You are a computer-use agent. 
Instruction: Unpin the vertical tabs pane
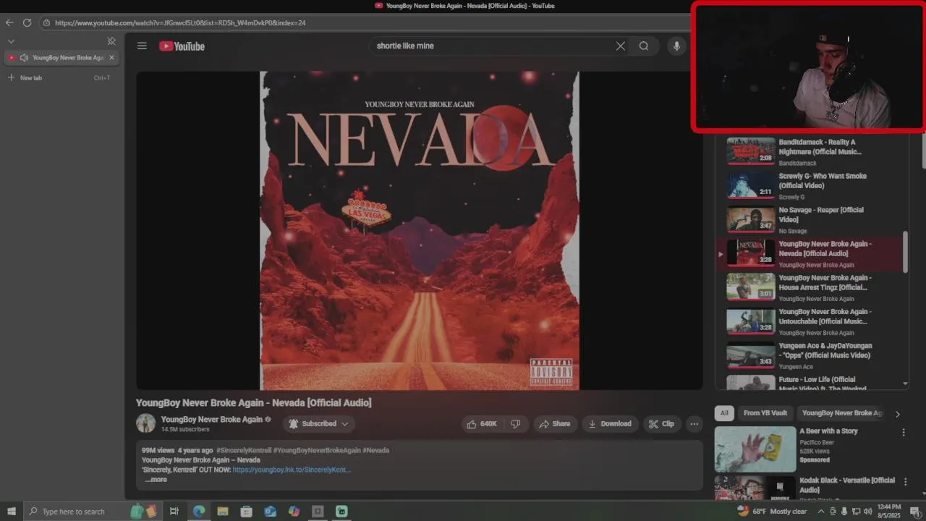click(111, 41)
